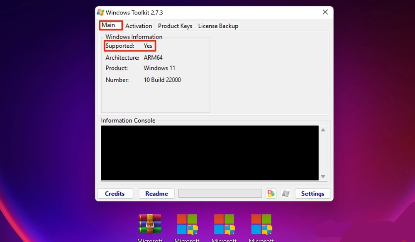Image resolution: width=415 pixels, height=242 pixels.
Task: Click the 'Information Console' heading
Action: click(128, 121)
